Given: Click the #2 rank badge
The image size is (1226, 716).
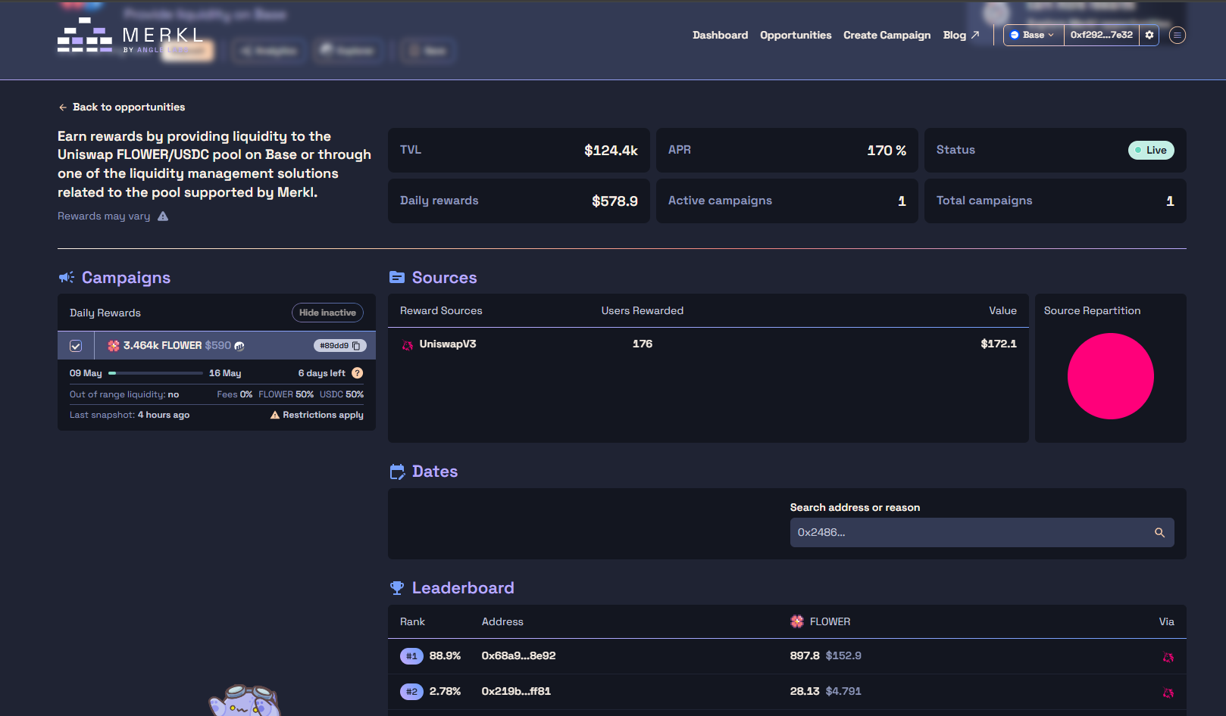Looking at the screenshot, I should 411,692.
